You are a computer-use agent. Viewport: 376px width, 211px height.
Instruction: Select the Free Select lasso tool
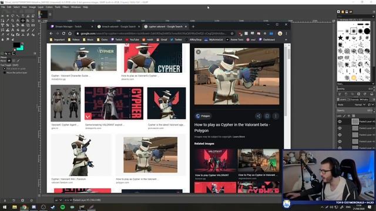pyautogui.click(x=12, y=16)
